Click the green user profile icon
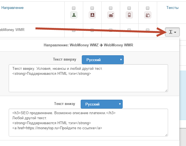Image resolution: width=186 pixels, height=146 pixels. pos(74,15)
